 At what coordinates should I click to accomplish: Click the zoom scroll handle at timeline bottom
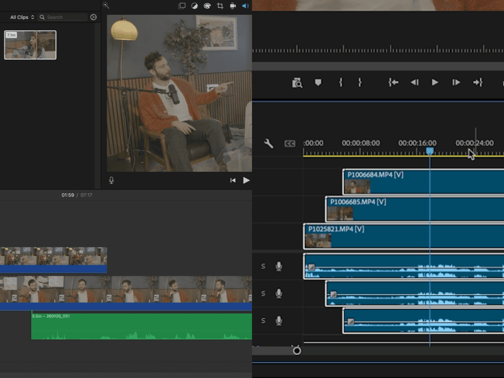297,350
